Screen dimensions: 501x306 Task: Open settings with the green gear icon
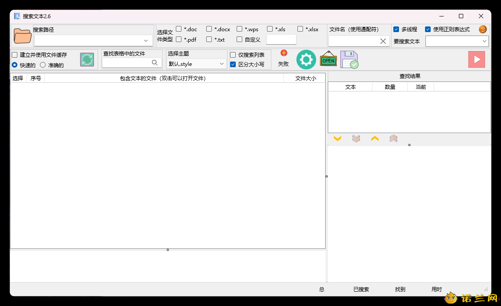(x=306, y=60)
